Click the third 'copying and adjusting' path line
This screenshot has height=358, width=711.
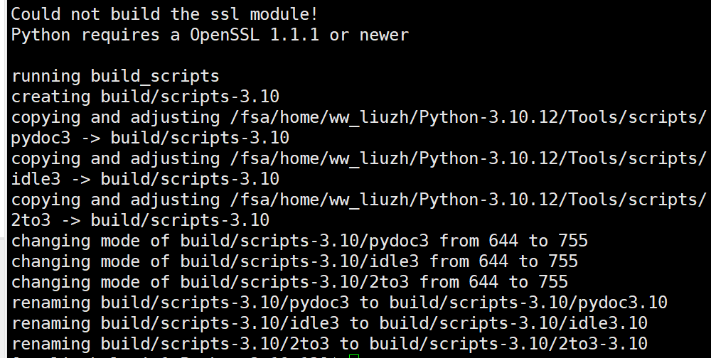tap(358, 200)
